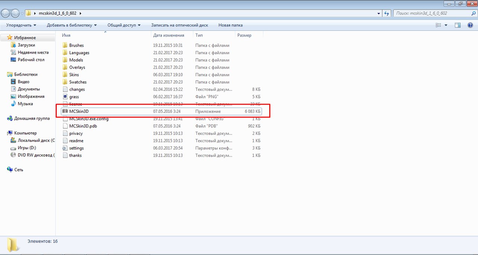
Task: Select the Languages folder icon
Action: pos(65,53)
